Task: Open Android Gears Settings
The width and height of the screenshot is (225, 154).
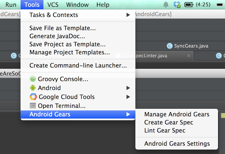Action: pyautogui.click(x=177, y=144)
